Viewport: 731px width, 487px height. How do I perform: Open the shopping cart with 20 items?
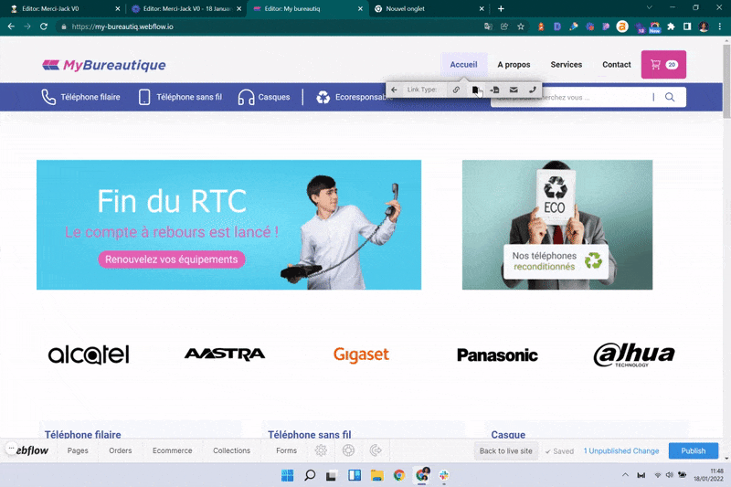coord(663,64)
